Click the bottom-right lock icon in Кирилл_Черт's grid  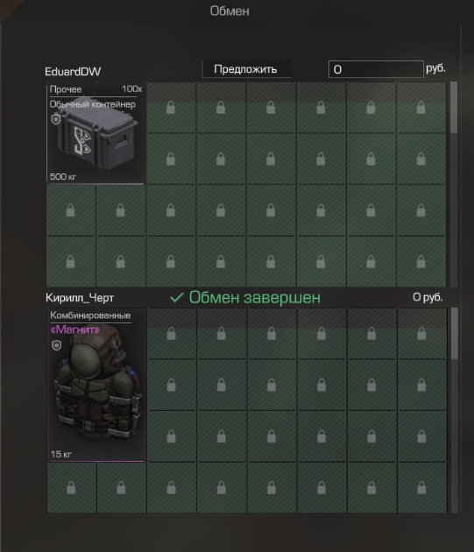[x=421, y=488]
